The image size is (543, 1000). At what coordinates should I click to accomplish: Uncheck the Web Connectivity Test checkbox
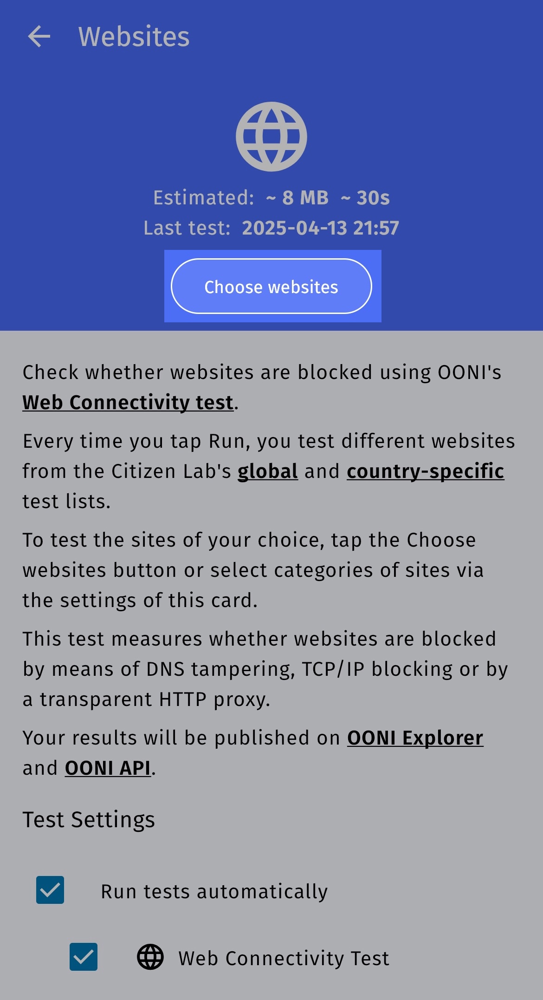click(84, 957)
